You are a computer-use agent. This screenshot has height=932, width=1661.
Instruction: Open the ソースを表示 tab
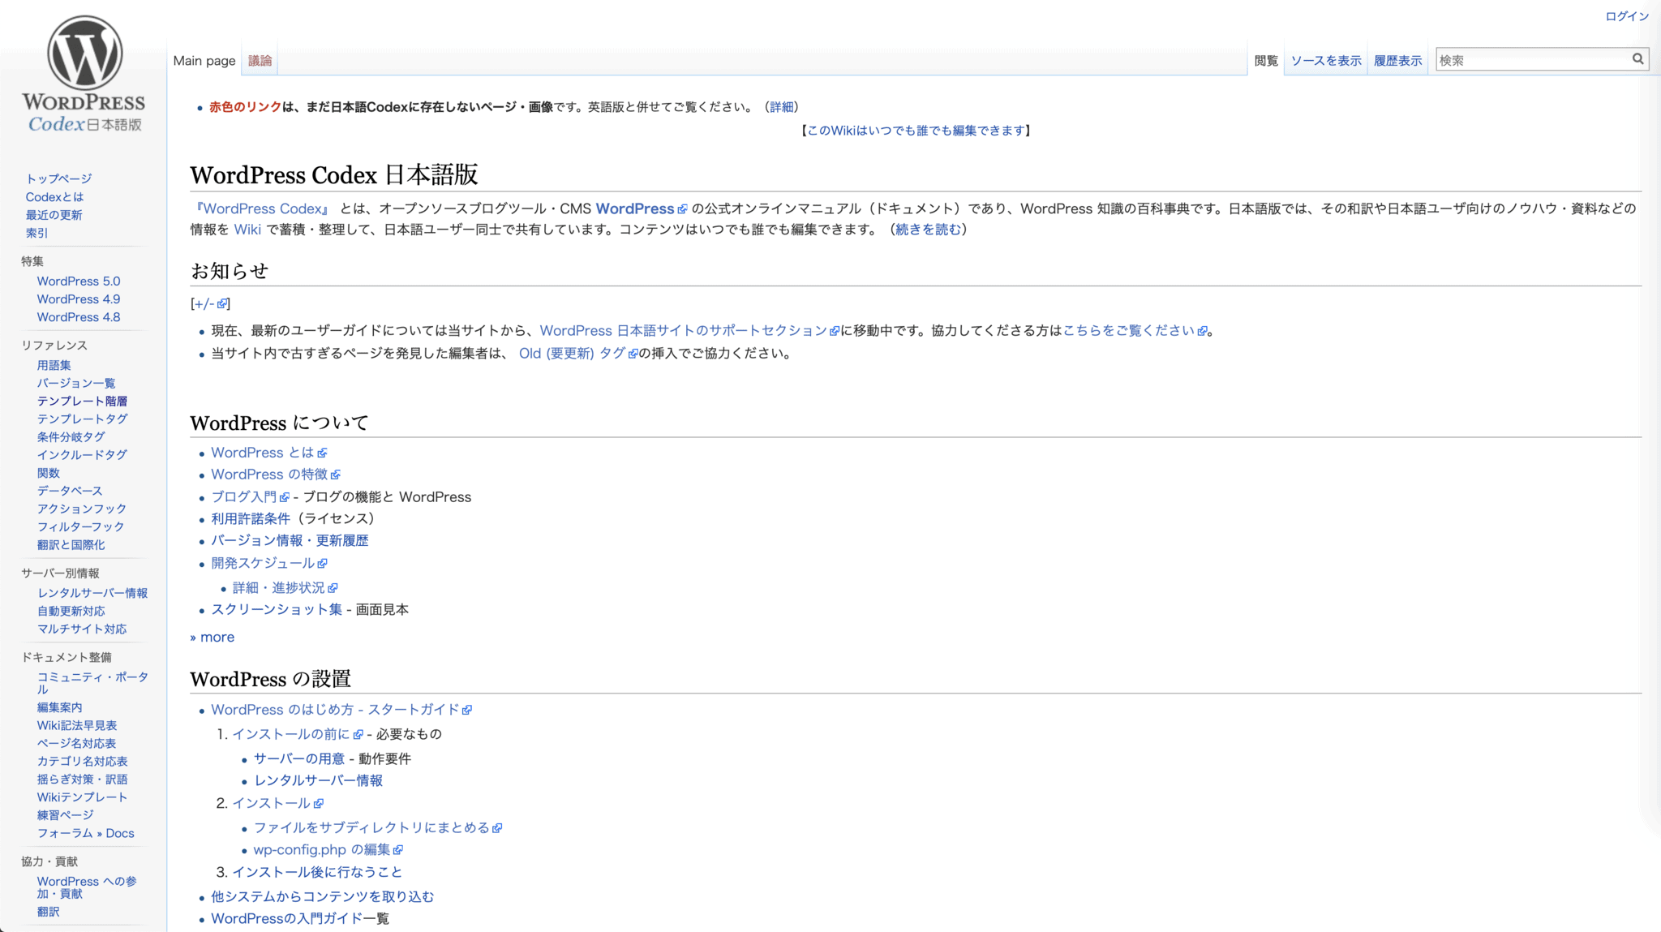tap(1325, 59)
